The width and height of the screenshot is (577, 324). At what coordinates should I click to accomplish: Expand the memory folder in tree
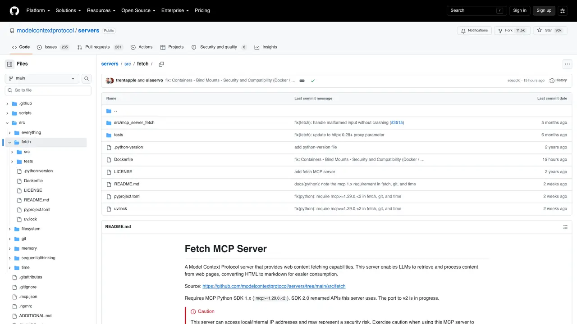pos(9,248)
